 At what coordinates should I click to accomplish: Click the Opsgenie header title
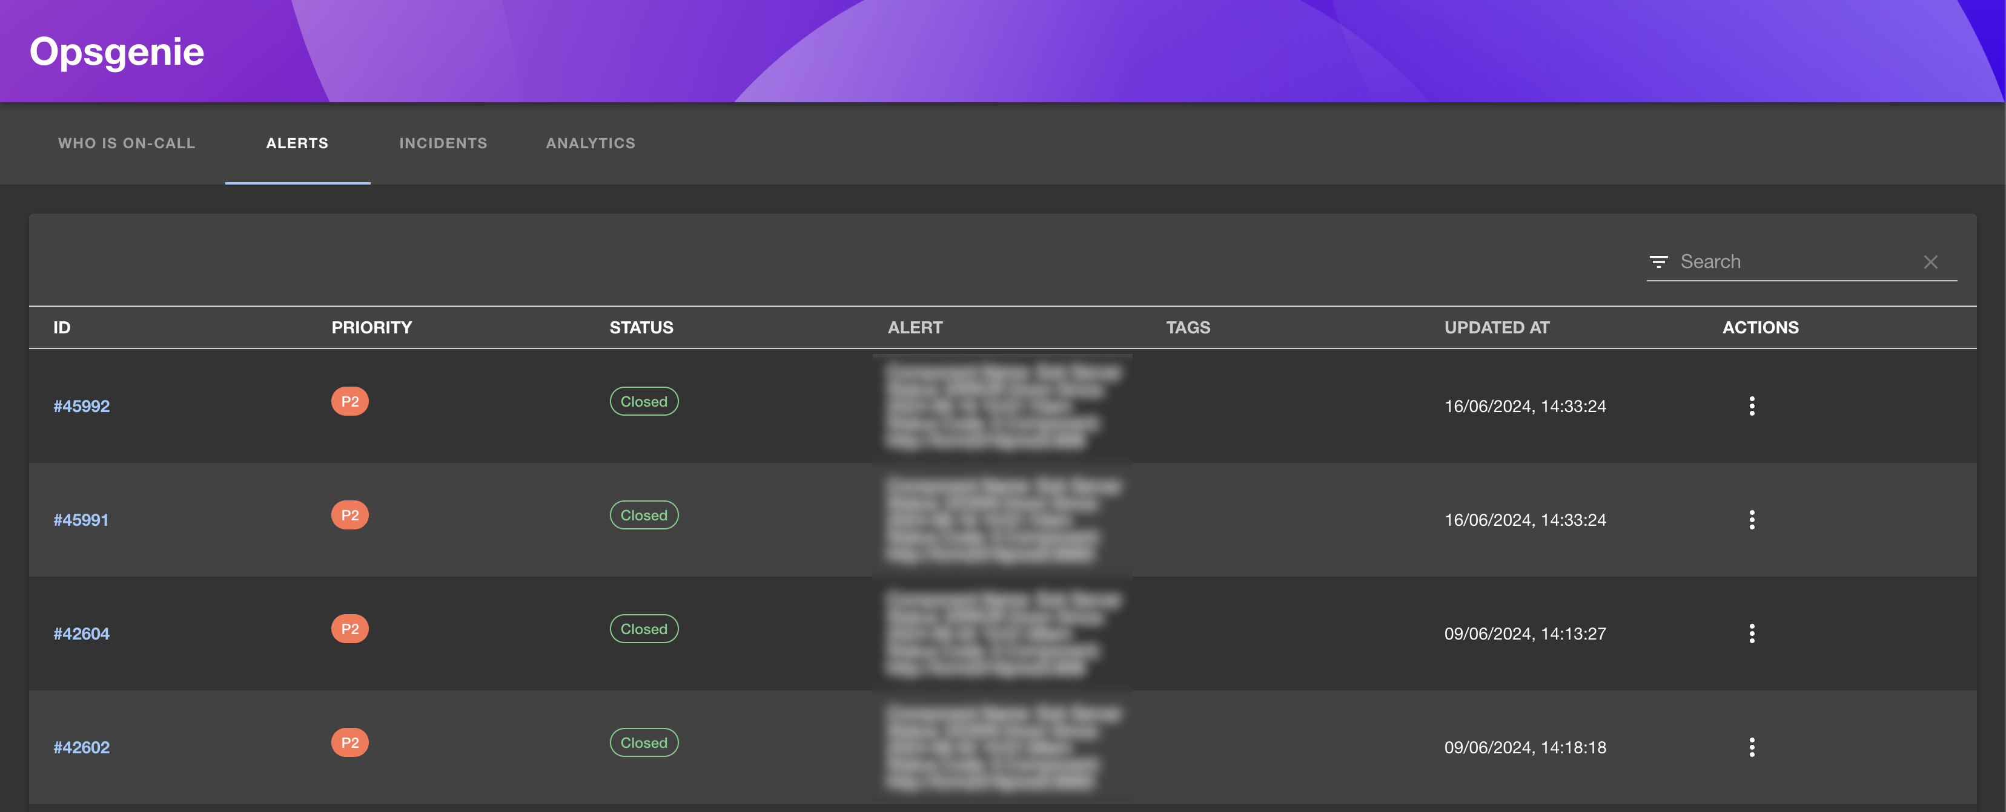pos(117,51)
